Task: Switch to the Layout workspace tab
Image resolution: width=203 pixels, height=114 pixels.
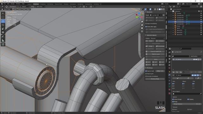Action: pos(29,4)
